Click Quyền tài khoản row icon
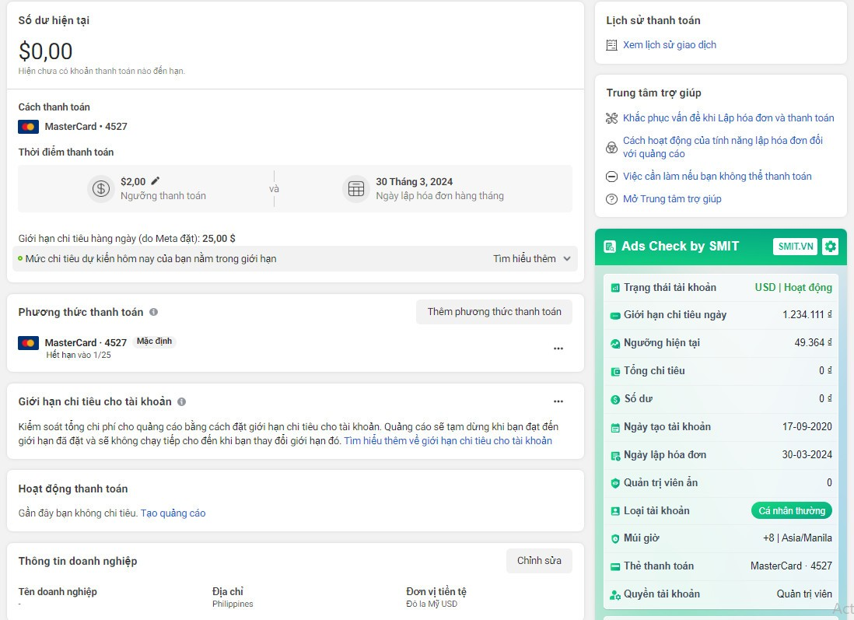This screenshot has width=854, height=620. pyautogui.click(x=615, y=595)
